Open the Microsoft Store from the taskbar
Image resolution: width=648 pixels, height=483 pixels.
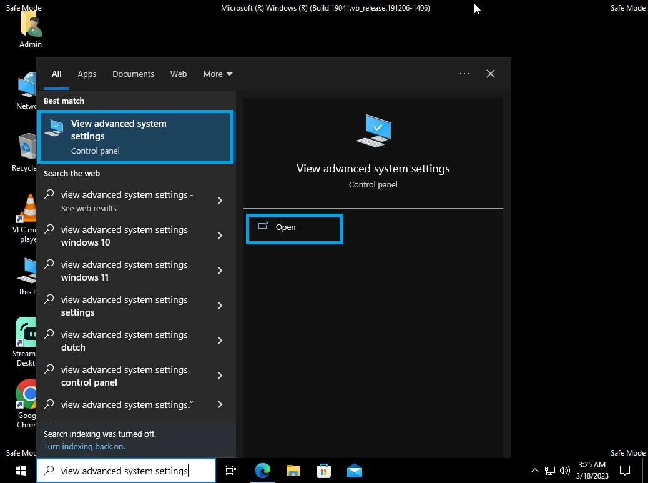[324, 471]
